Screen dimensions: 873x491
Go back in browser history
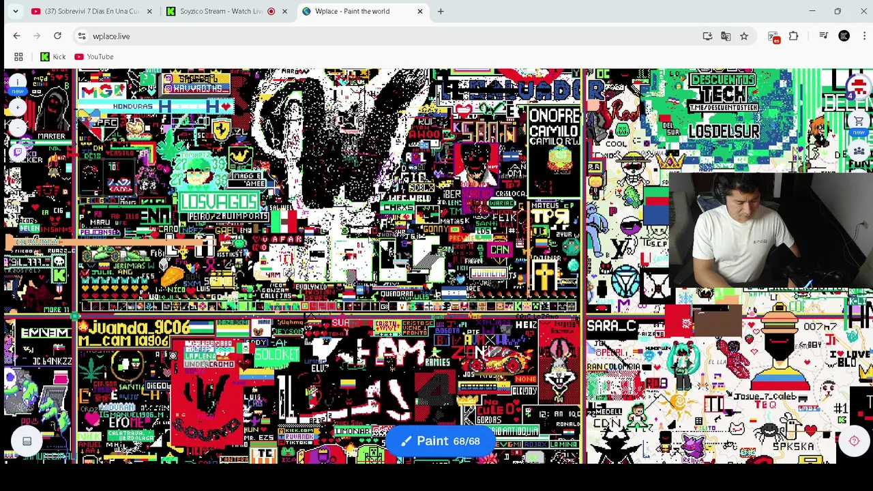point(16,36)
